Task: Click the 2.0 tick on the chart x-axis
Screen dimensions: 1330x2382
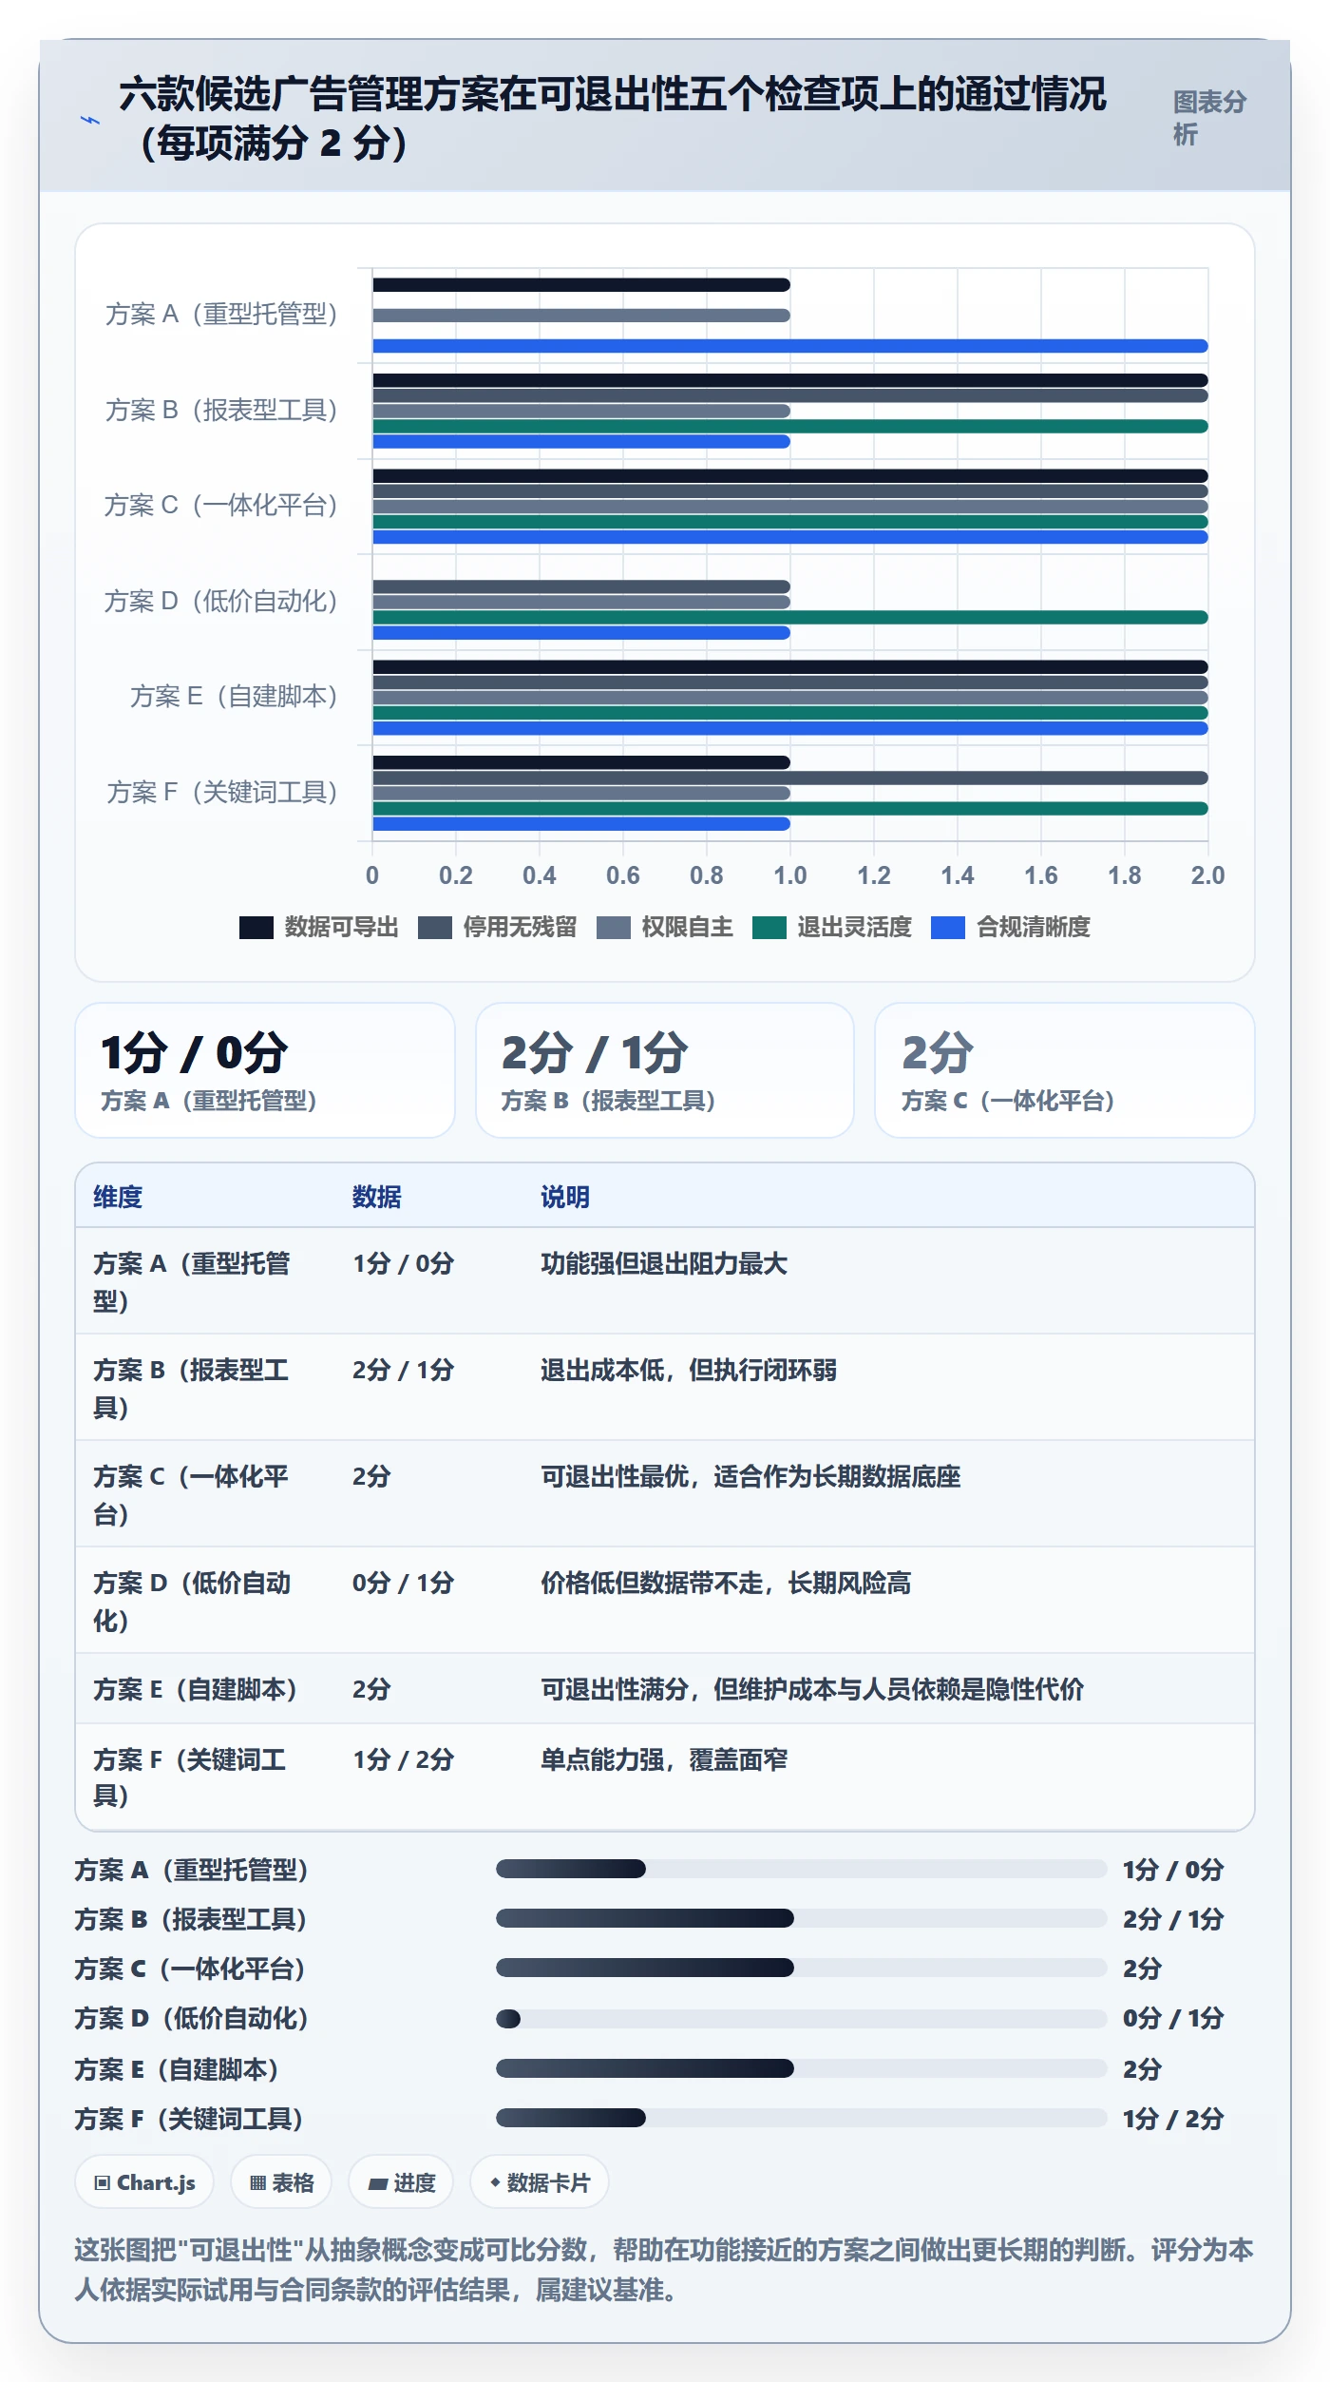Action: pos(1208,875)
